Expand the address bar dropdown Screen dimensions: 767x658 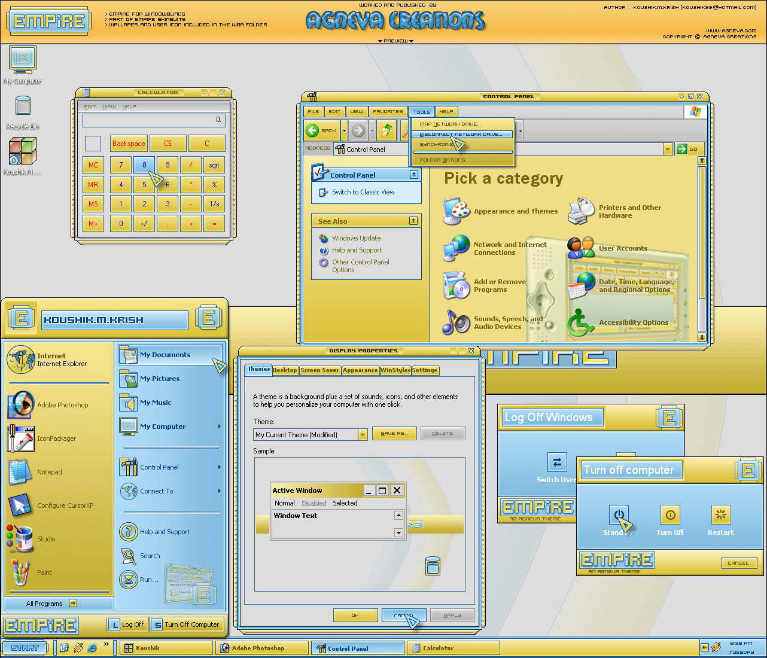(667, 149)
